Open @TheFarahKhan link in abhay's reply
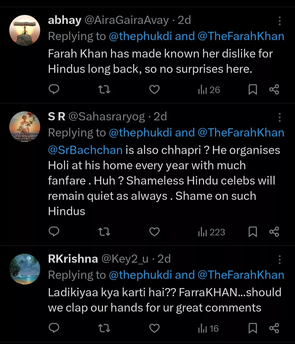Screen dimensions: 295x344 pyautogui.click(x=241, y=36)
